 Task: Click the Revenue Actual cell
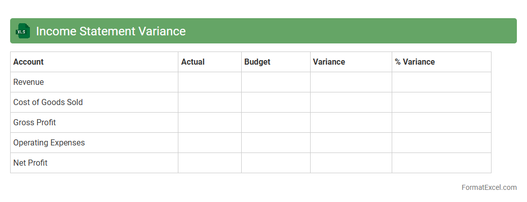tap(209, 82)
